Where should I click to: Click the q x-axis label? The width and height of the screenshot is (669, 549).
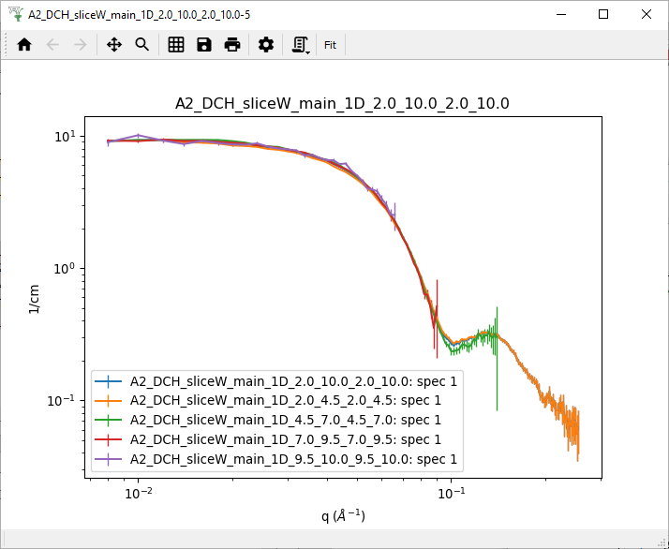(342, 515)
